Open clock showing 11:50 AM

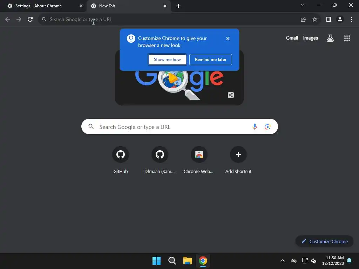tap(333, 261)
